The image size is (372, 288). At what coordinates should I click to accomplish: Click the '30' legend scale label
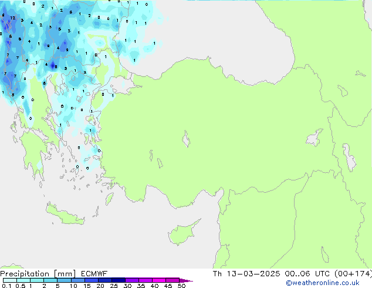click(x=127, y=286)
